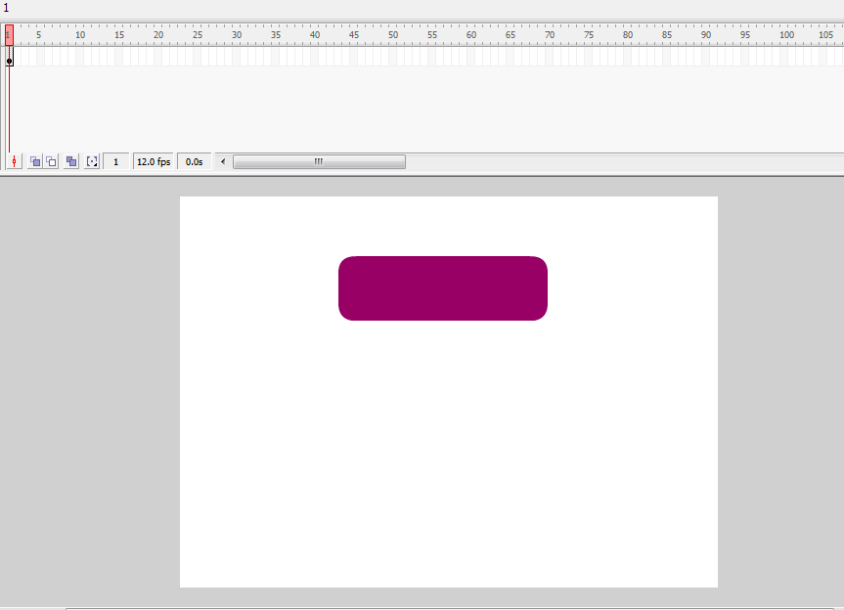844x610 pixels.
Task: Click the red playhead at frame 1
Action: (9, 34)
